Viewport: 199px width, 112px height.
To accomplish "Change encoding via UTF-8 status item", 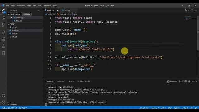I will point(163,108).
